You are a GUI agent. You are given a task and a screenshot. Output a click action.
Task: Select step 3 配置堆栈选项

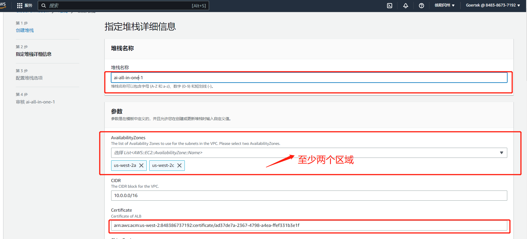pos(29,78)
